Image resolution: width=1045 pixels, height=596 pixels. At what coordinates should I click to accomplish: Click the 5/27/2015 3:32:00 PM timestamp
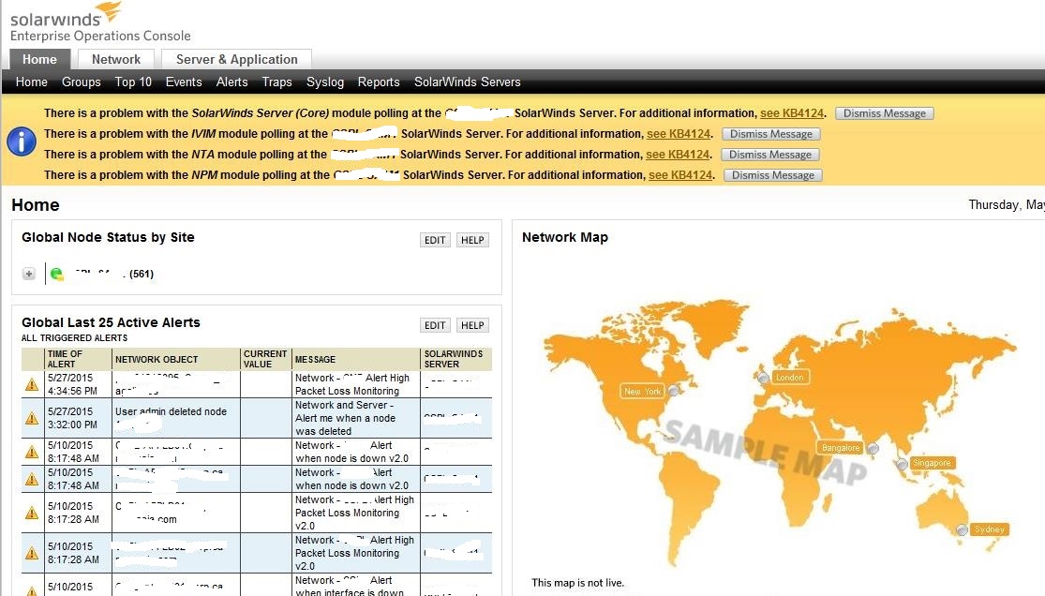(x=73, y=418)
